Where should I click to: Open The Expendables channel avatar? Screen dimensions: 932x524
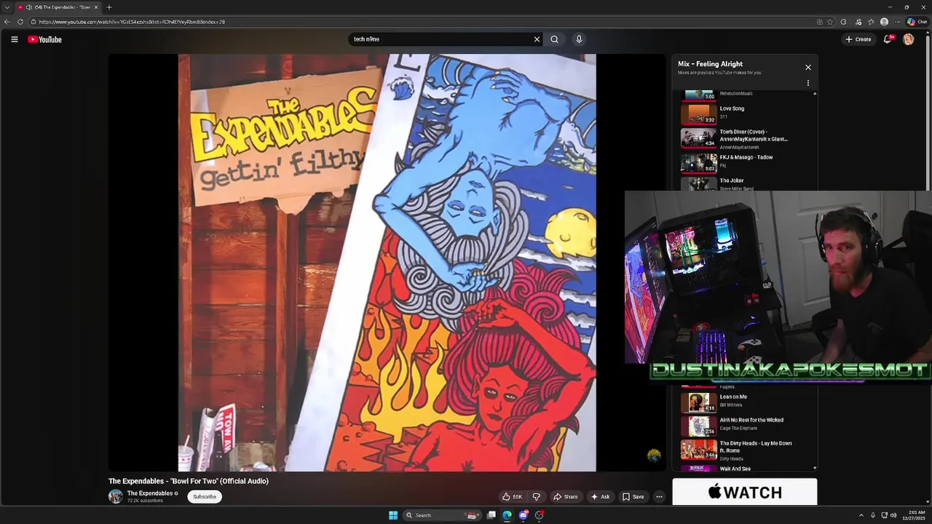click(115, 496)
